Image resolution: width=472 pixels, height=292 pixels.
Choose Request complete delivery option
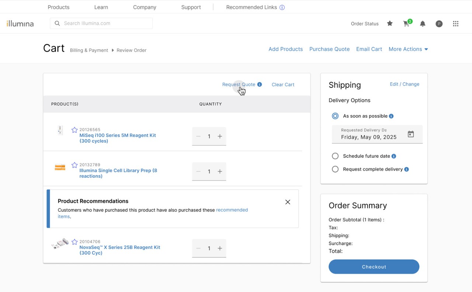335,169
